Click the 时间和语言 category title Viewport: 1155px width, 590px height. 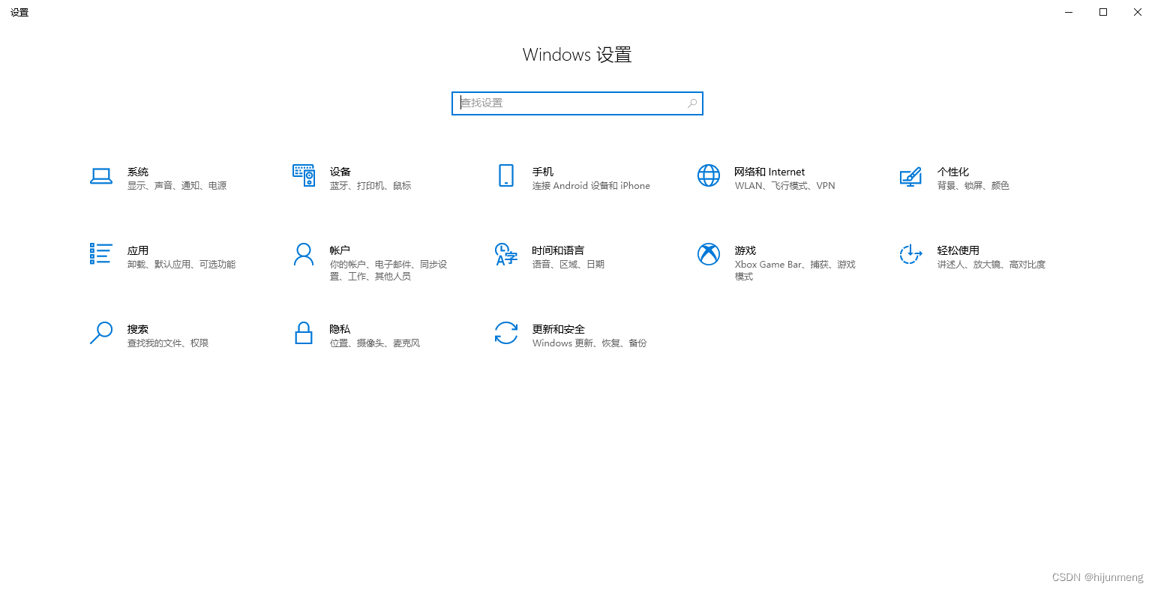click(558, 250)
